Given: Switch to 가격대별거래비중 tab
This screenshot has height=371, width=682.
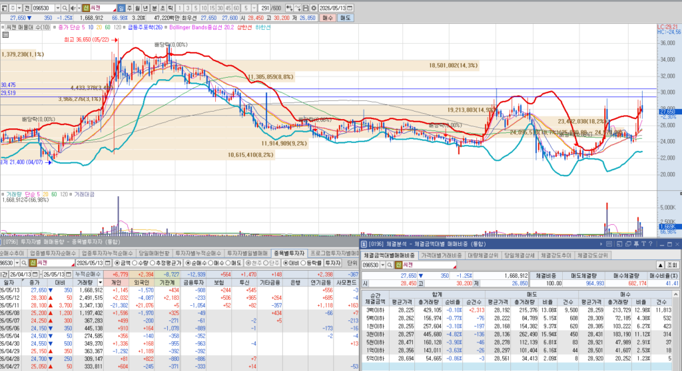Looking at the screenshot, I should [441, 255].
